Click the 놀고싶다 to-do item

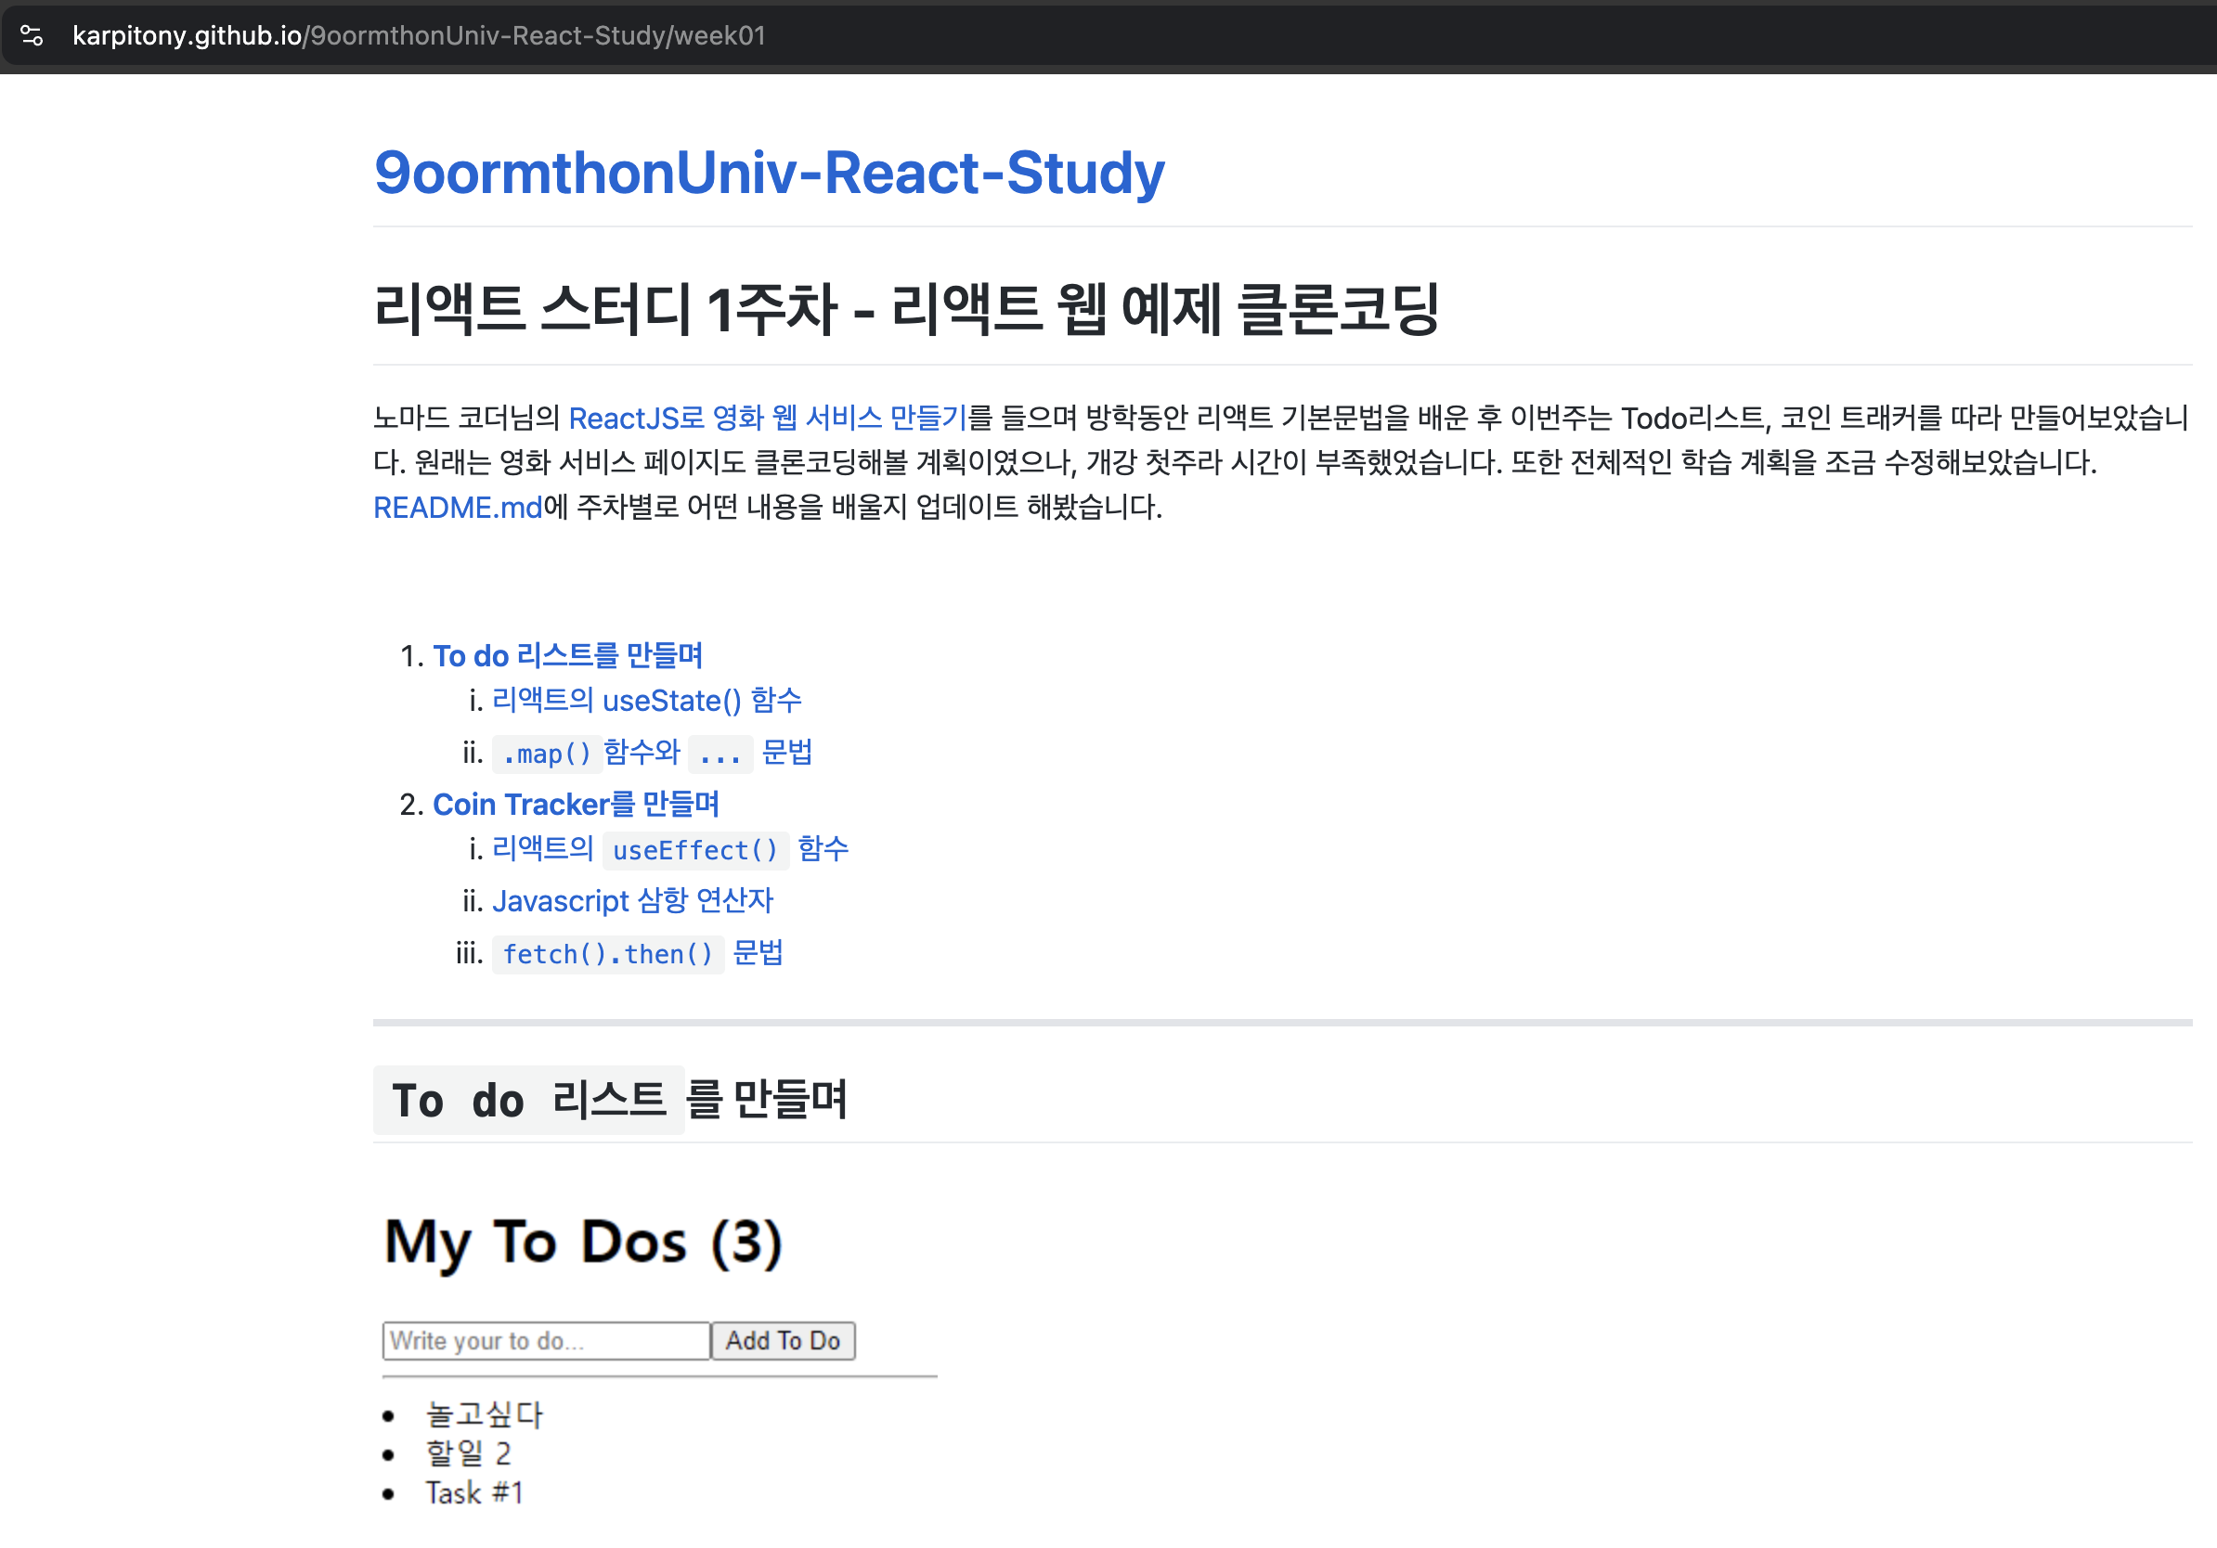pos(484,1414)
